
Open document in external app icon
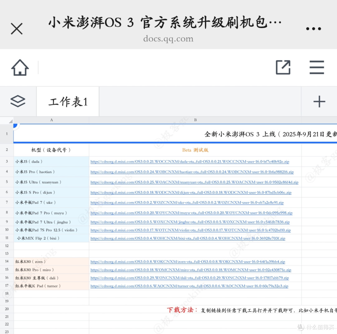click(x=283, y=67)
